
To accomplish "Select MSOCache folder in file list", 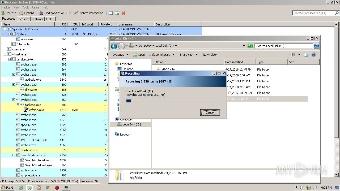I will (168, 70).
